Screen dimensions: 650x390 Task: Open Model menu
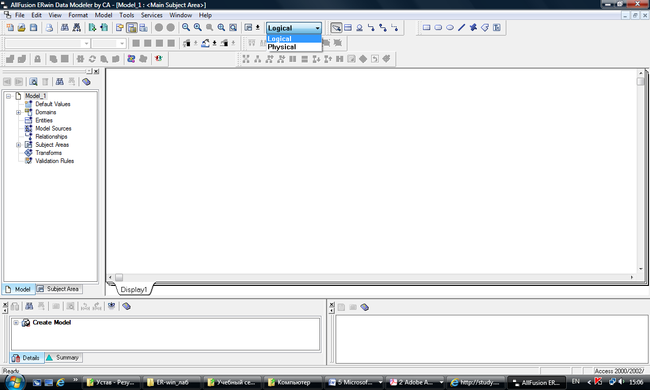104,15
